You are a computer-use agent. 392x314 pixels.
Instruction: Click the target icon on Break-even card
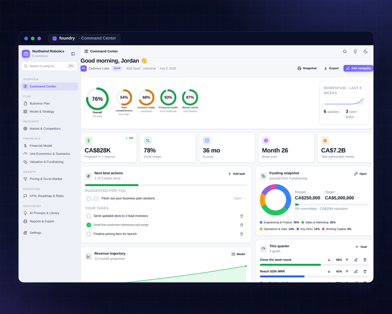coord(266,141)
